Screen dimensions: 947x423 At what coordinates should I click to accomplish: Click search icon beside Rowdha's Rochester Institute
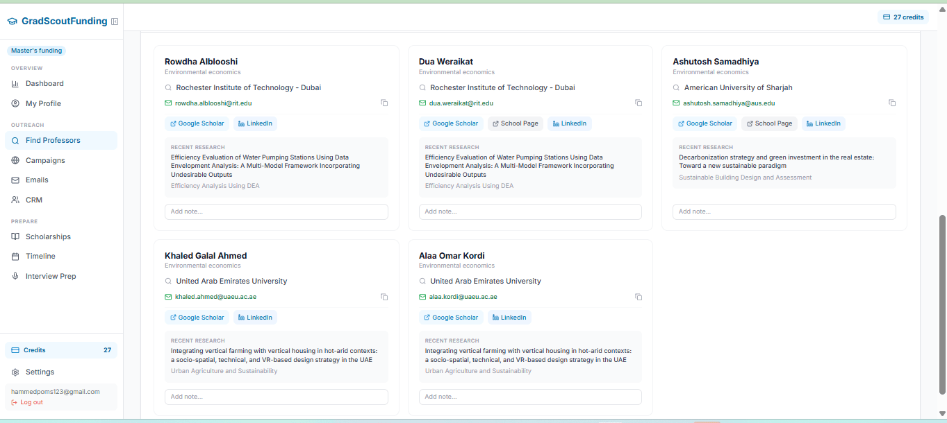pos(168,88)
